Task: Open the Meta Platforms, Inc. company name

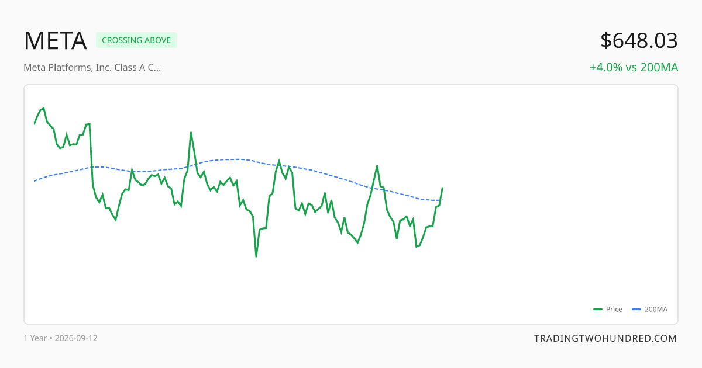Action: click(x=92, y=67)
